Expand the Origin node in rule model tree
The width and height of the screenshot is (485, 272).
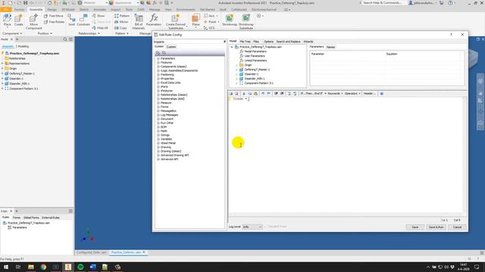pos(236,65)
